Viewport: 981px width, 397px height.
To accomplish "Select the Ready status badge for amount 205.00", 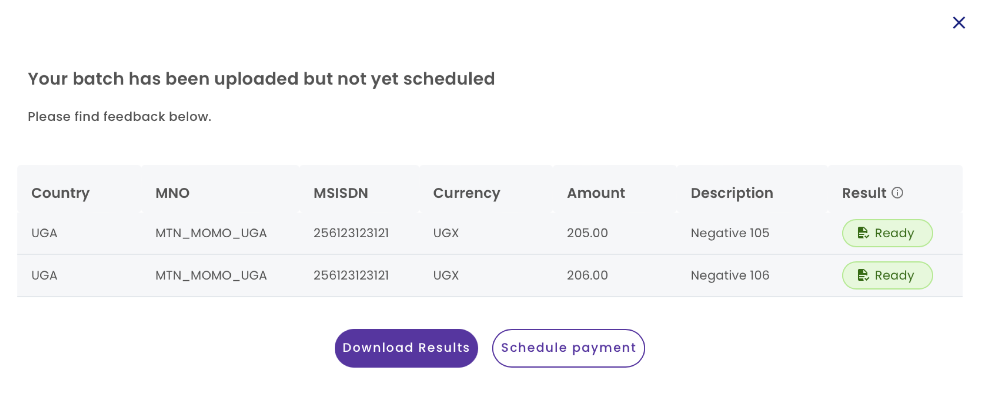I will point(887,233).
